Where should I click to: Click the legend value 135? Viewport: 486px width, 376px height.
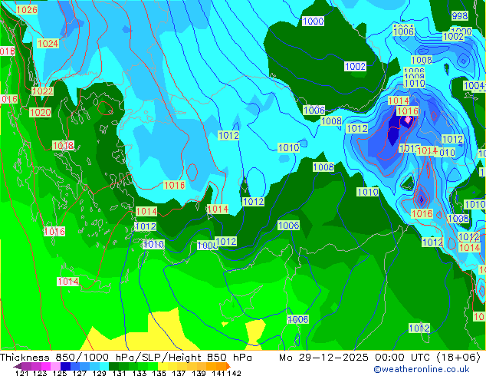coord(159,373)
